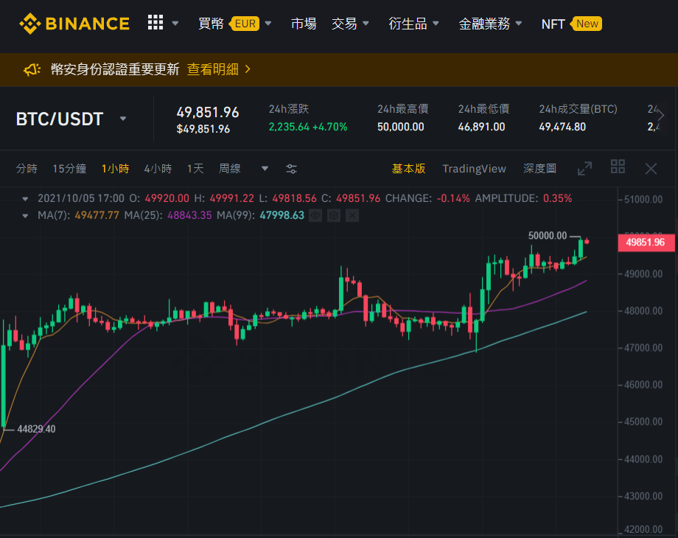Switch to TradingView chart mode

point(474,169)
